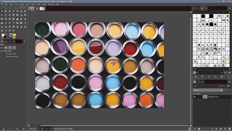
Task: Toggle zoom image when window resizes
Action: (191, 12)
